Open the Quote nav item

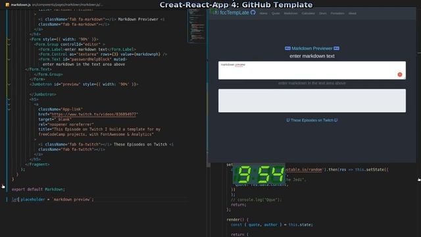coord(276,13)
